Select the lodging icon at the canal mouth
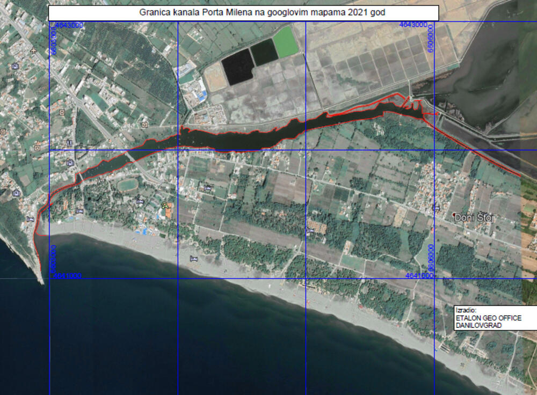This screenshot has width=537, height=395. point(30,220)
